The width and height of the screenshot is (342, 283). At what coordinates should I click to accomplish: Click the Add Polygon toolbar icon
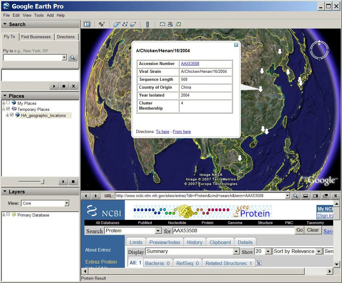click(x=117, y=24)
